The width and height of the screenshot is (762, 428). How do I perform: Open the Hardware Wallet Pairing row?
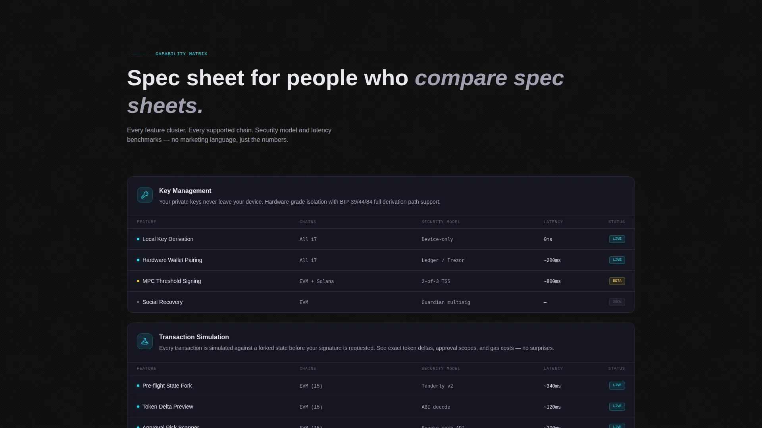coord(381,260)
